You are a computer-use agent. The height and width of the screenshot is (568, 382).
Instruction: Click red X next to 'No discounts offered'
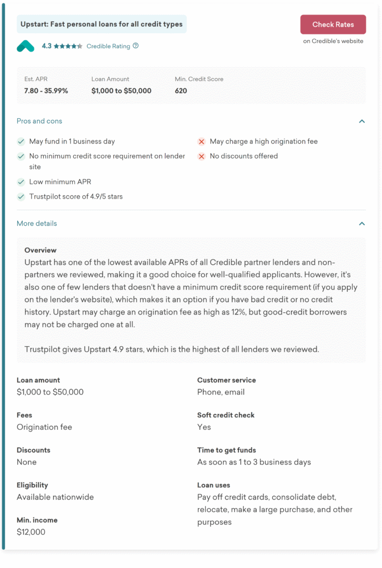tap(202, 156)
